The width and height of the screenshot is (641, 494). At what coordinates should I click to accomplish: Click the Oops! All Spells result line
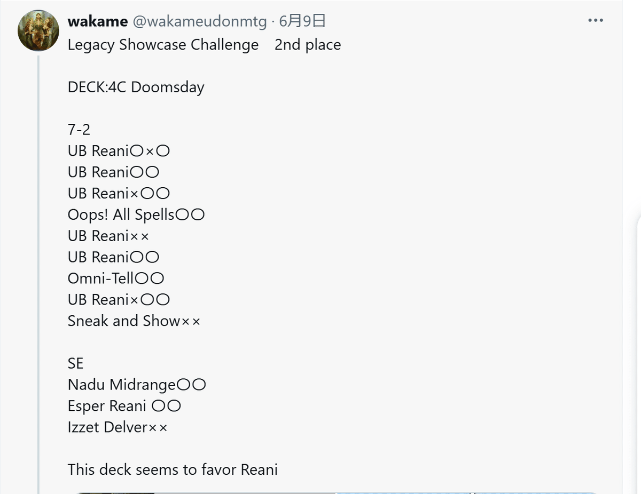click(x=136, y=214)
